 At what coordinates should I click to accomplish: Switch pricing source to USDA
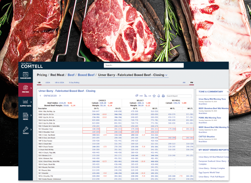[48, 82]
